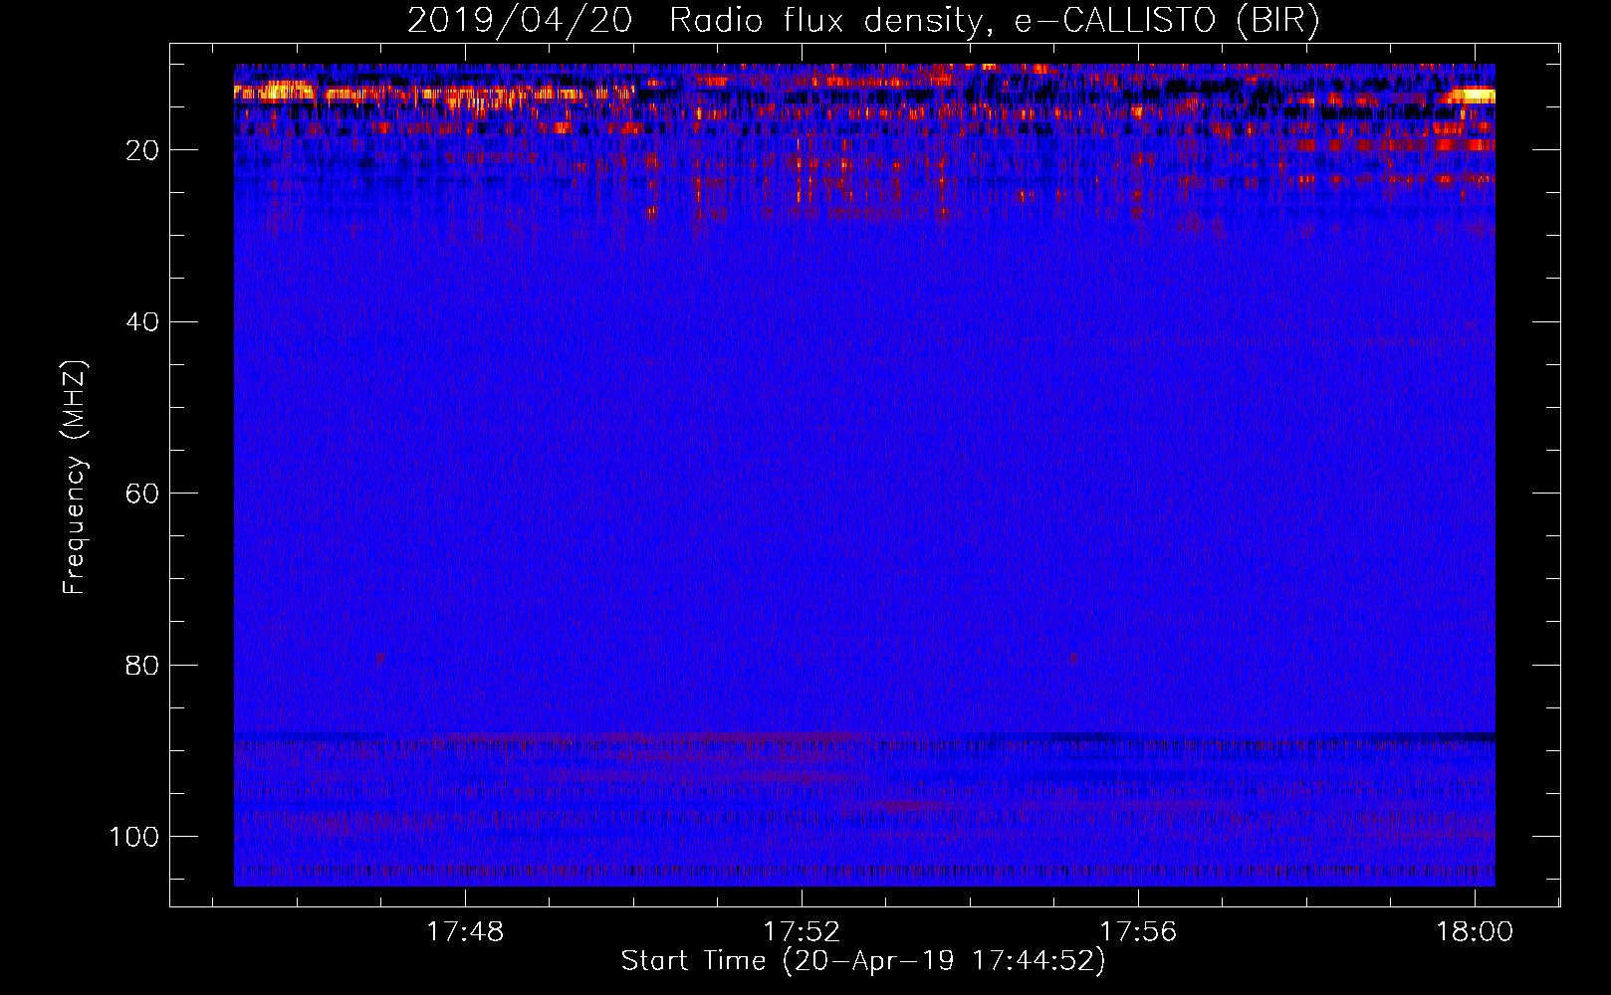Click the '80' frequency tick label

142,665
